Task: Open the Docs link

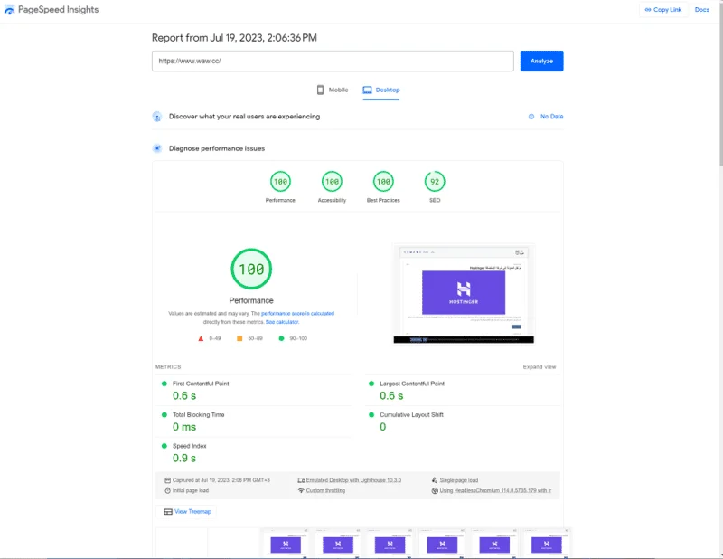Action: 701,10
